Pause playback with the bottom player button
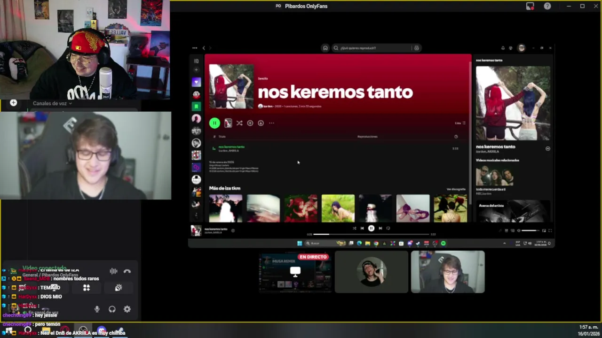This screenshot has width=602, height=338. tap(371, 228)
